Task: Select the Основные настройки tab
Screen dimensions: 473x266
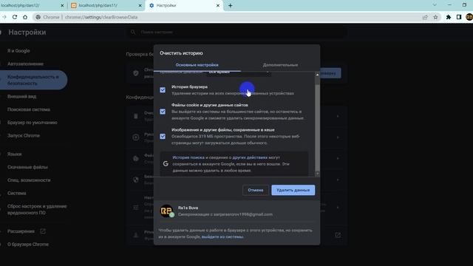Action: tap(197, 65)
